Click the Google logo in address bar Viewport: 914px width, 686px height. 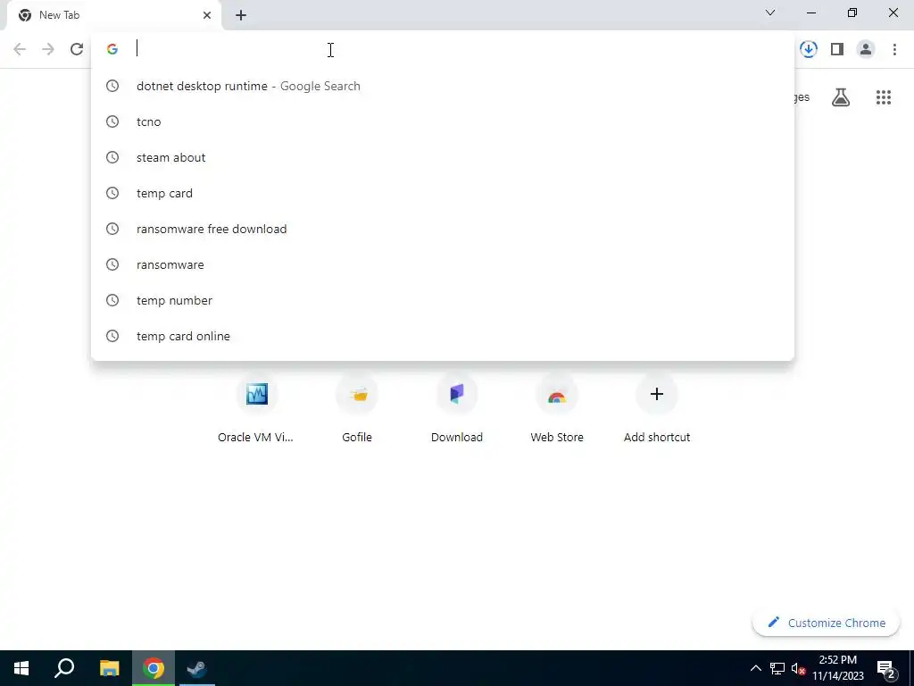pos(112,49)
